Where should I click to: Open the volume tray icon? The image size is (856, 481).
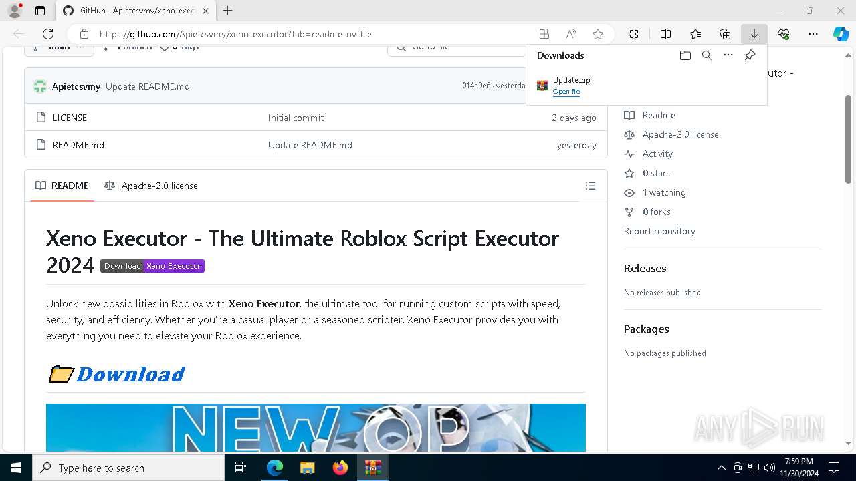point(770,468)
